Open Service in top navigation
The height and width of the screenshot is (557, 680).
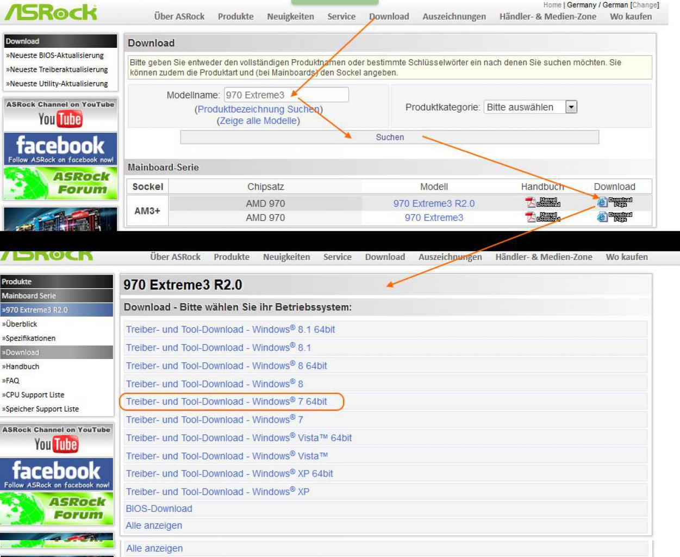[341, 16]
